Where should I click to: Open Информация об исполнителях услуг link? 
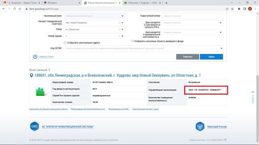[x=88, y=109]
